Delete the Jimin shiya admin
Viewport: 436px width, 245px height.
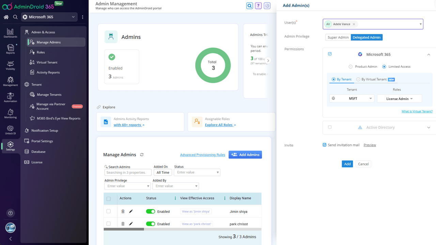(123, 211)
